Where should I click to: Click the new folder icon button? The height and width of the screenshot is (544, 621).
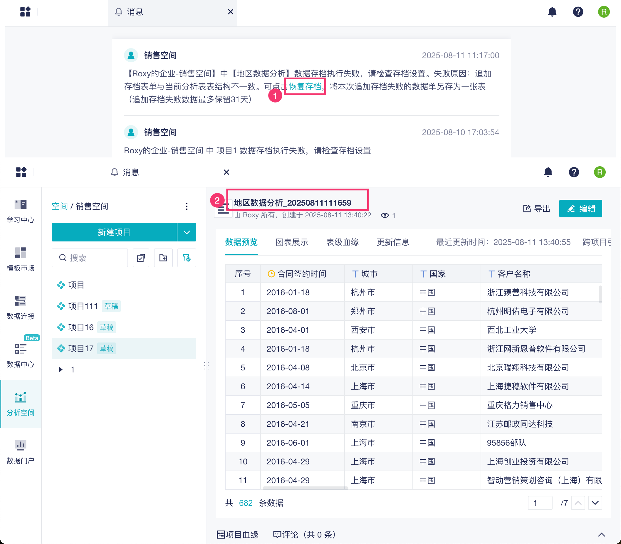163,258
